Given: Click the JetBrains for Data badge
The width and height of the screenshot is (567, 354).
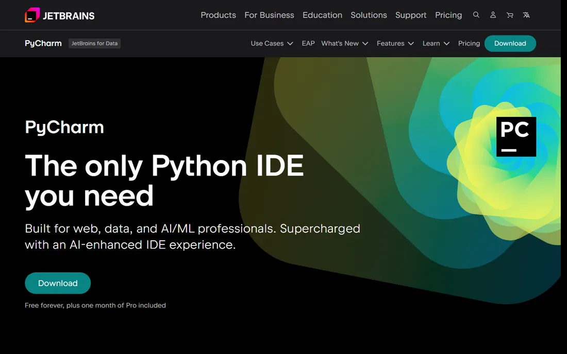Looking at the screenshot, I should coord(94,43).
